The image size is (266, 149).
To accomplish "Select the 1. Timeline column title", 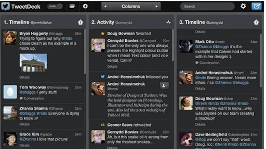I will 17,22.
